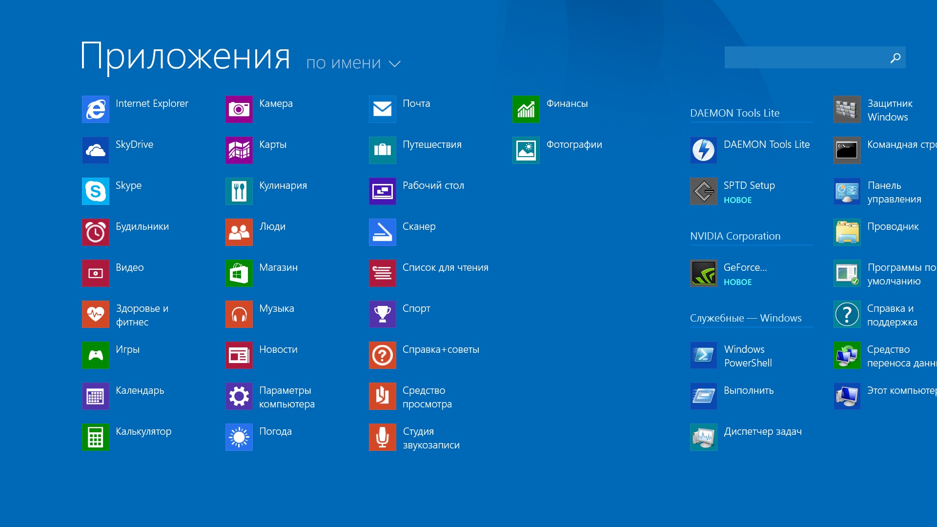Launch the Калькулятор app icon
The height and width of the screenshot is (527, 937).
[96, 437]
